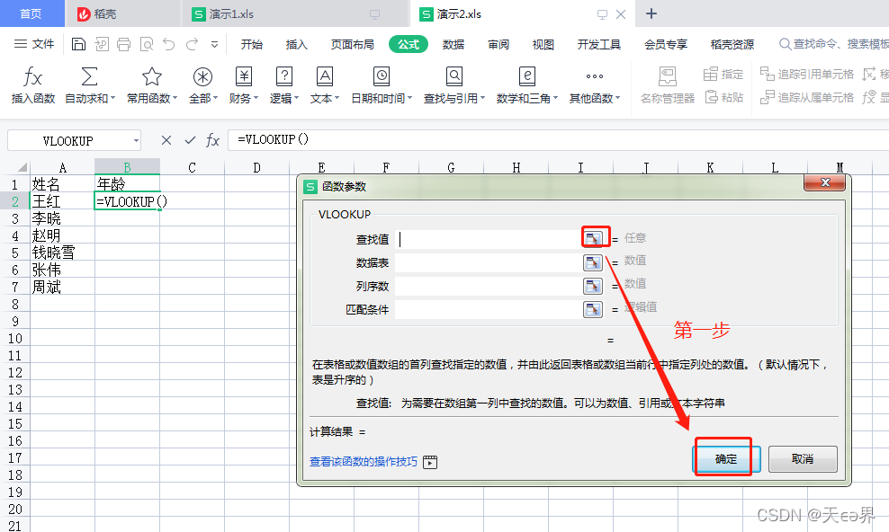Cancel formula entry with the X icon
The height and width of the screenshot is (532, 889).
click(x=166, y=140)
